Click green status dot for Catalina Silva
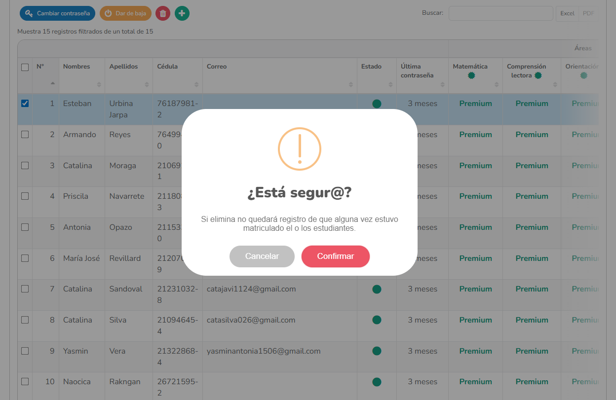 coord(377,320)
